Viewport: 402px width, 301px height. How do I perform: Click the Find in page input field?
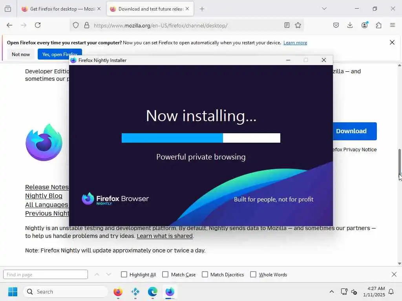tap(46, 274)
